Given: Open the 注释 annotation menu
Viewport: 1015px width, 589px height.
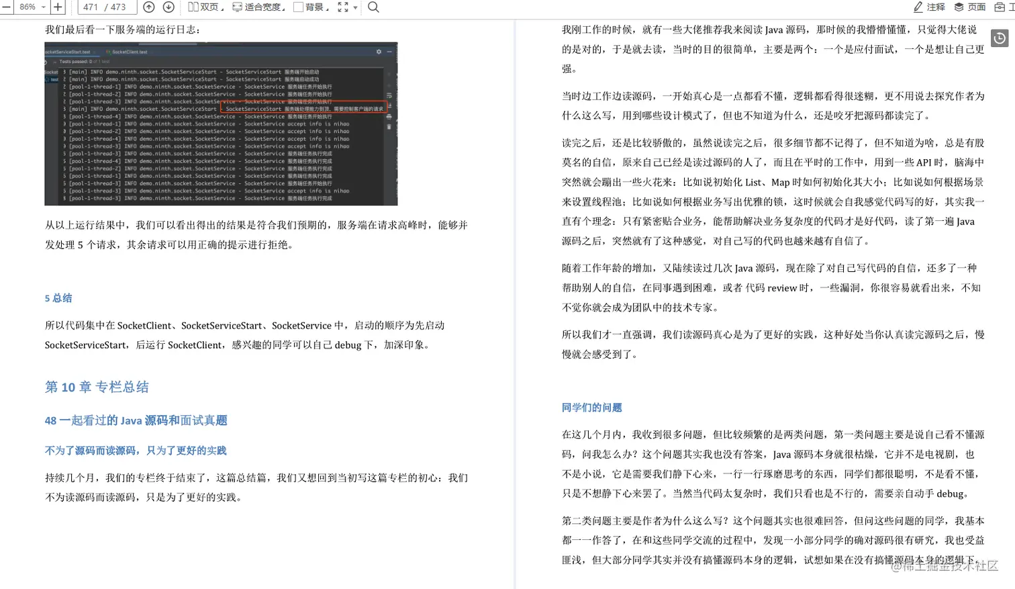Looking at the screenshot, I should click(929, 7).
